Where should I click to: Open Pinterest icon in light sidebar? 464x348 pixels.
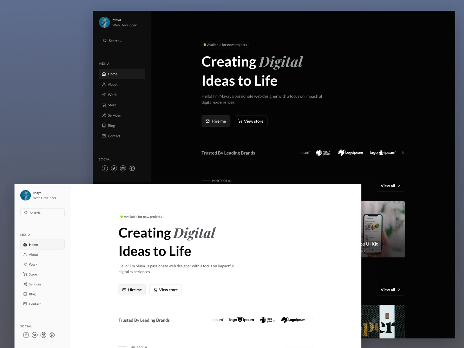coord(52,335)
